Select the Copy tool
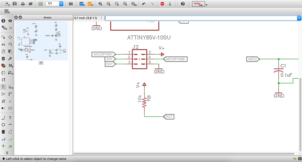The image size is (302, 162). pyautogui.click(x=3, y=51)
